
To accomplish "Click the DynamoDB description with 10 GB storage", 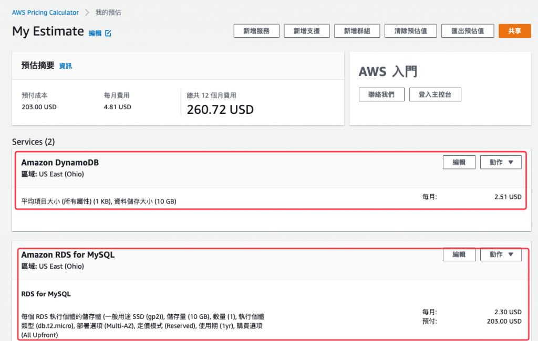I will pyautogui.click(x=99, y=201).
